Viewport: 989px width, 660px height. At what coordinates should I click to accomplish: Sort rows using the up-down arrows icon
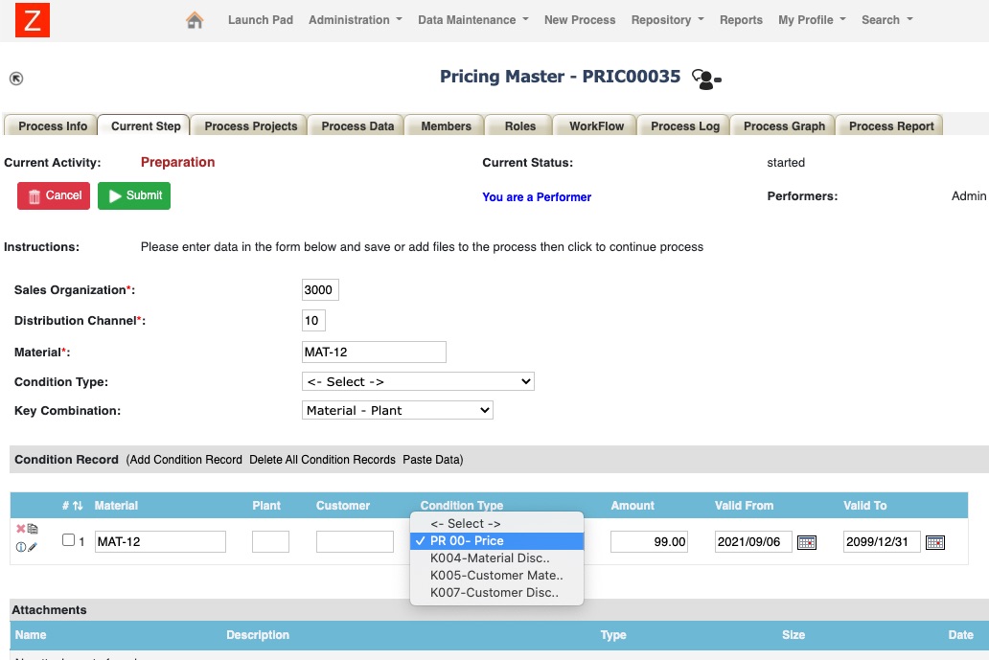pyautogui.click(x=77, y=505)
